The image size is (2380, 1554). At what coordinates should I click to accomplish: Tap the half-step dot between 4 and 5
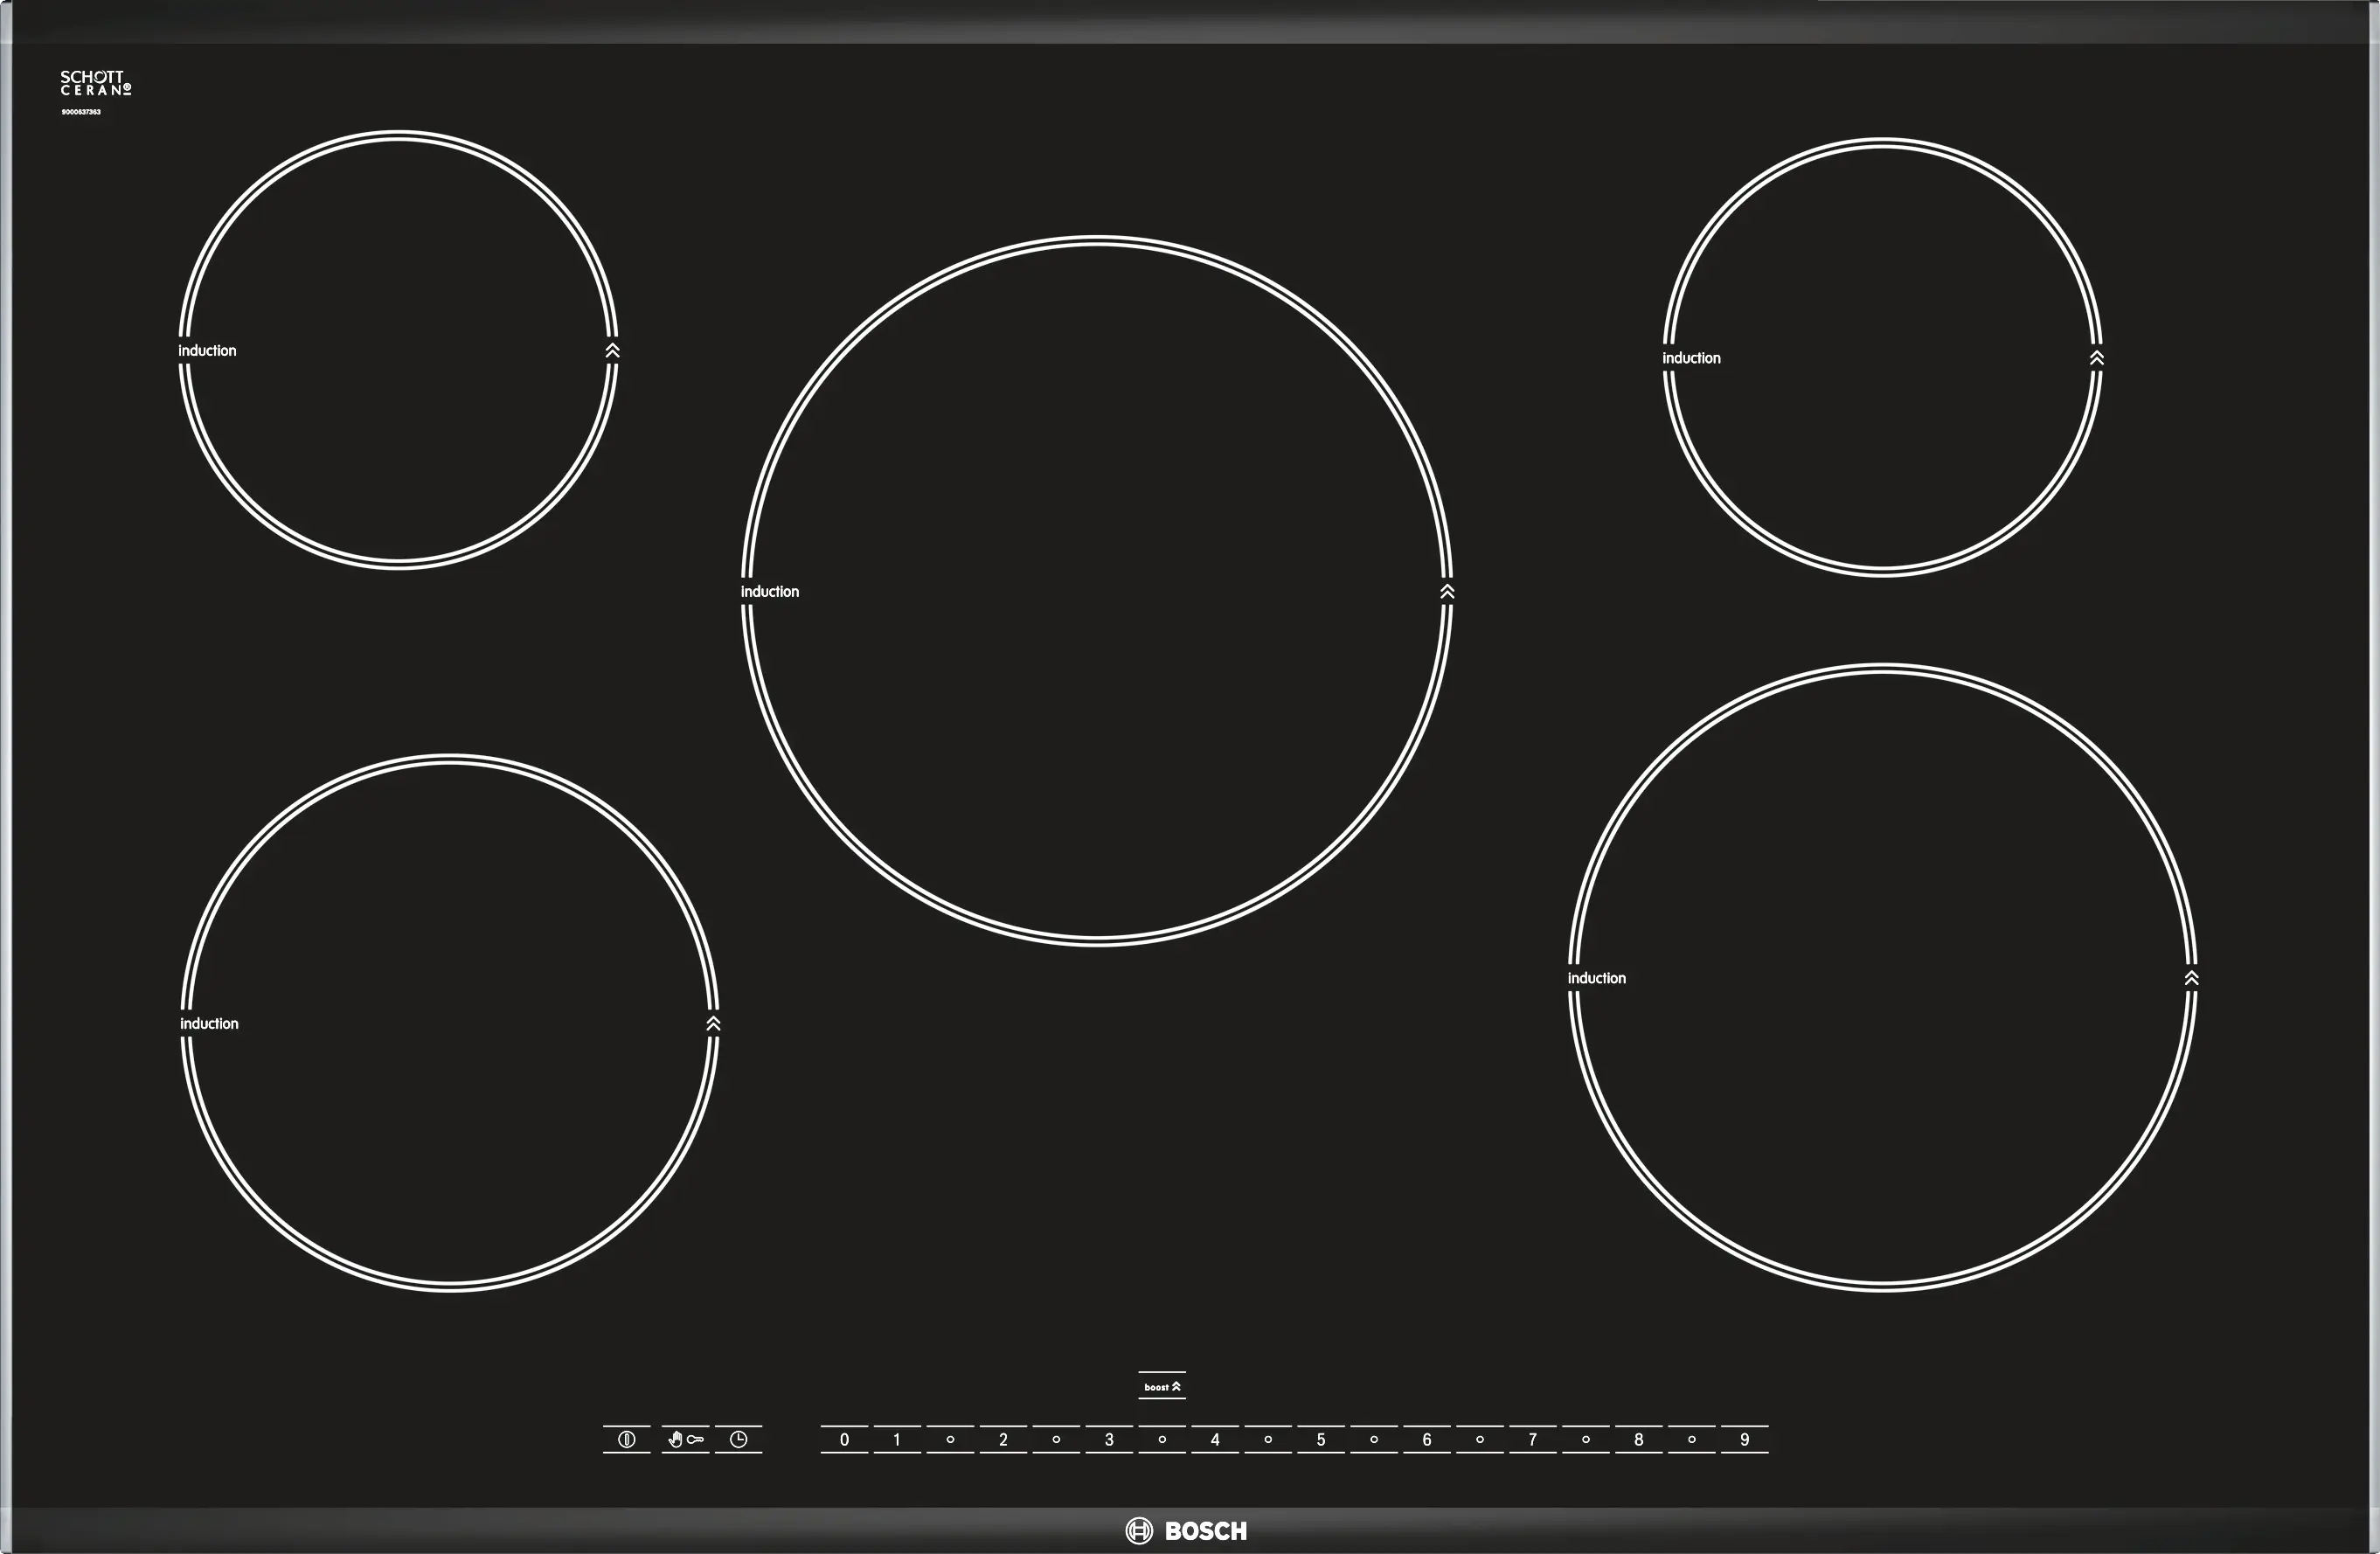[x=1268, y=1439]
